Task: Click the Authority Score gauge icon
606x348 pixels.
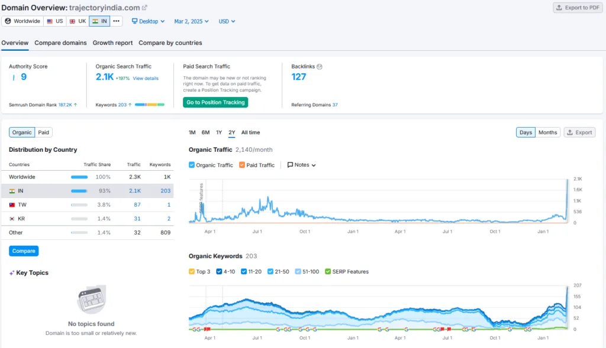Action: tap(14, 77)
